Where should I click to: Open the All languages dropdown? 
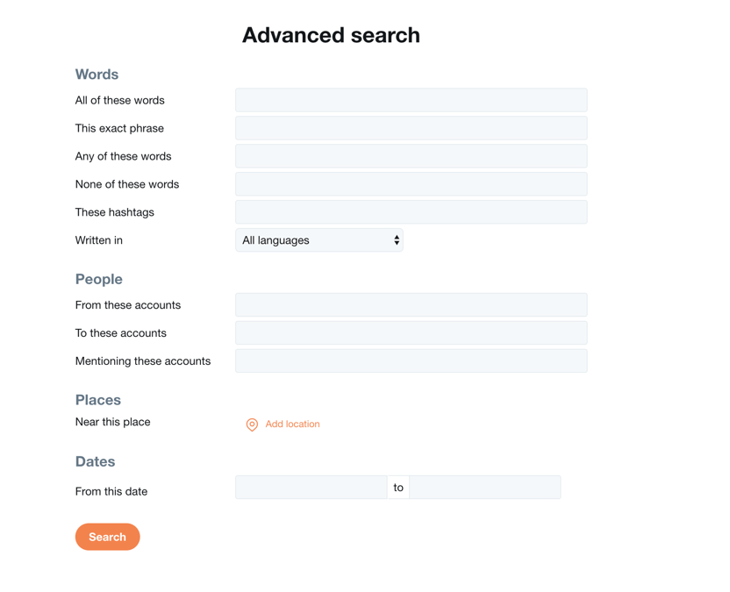318,240
